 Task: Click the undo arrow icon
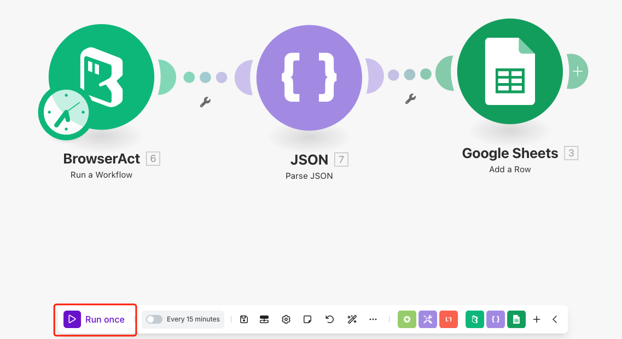click(330, 319)
